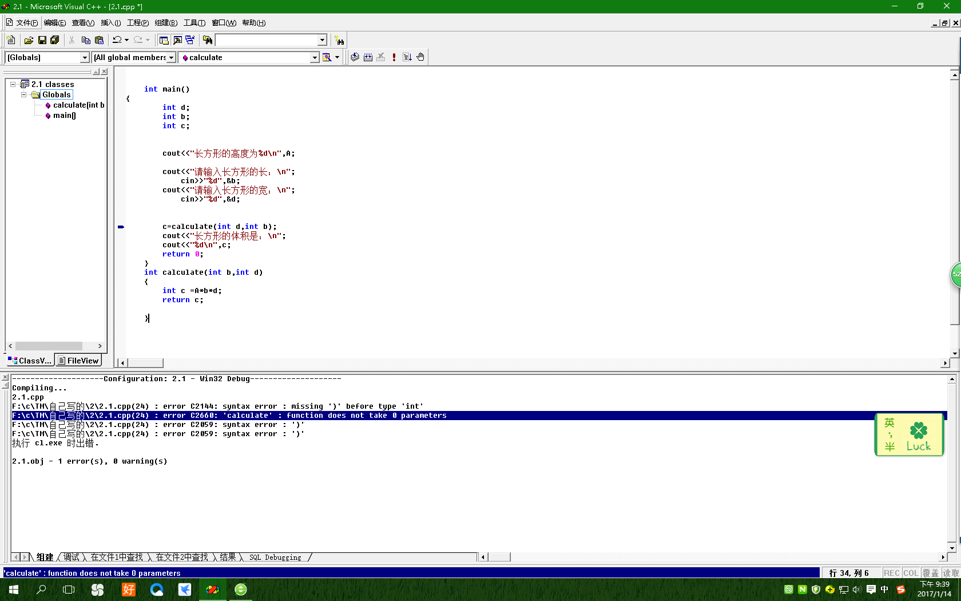The width and height of the screenshot is (961, 601).
Task: Copy selection with the Copy icon
Action: (x=86, y=40)
